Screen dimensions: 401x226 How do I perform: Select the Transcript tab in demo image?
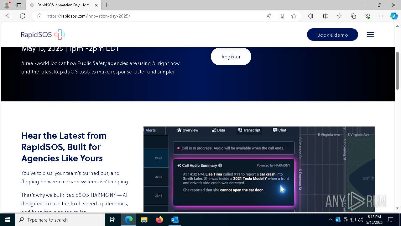249,130
